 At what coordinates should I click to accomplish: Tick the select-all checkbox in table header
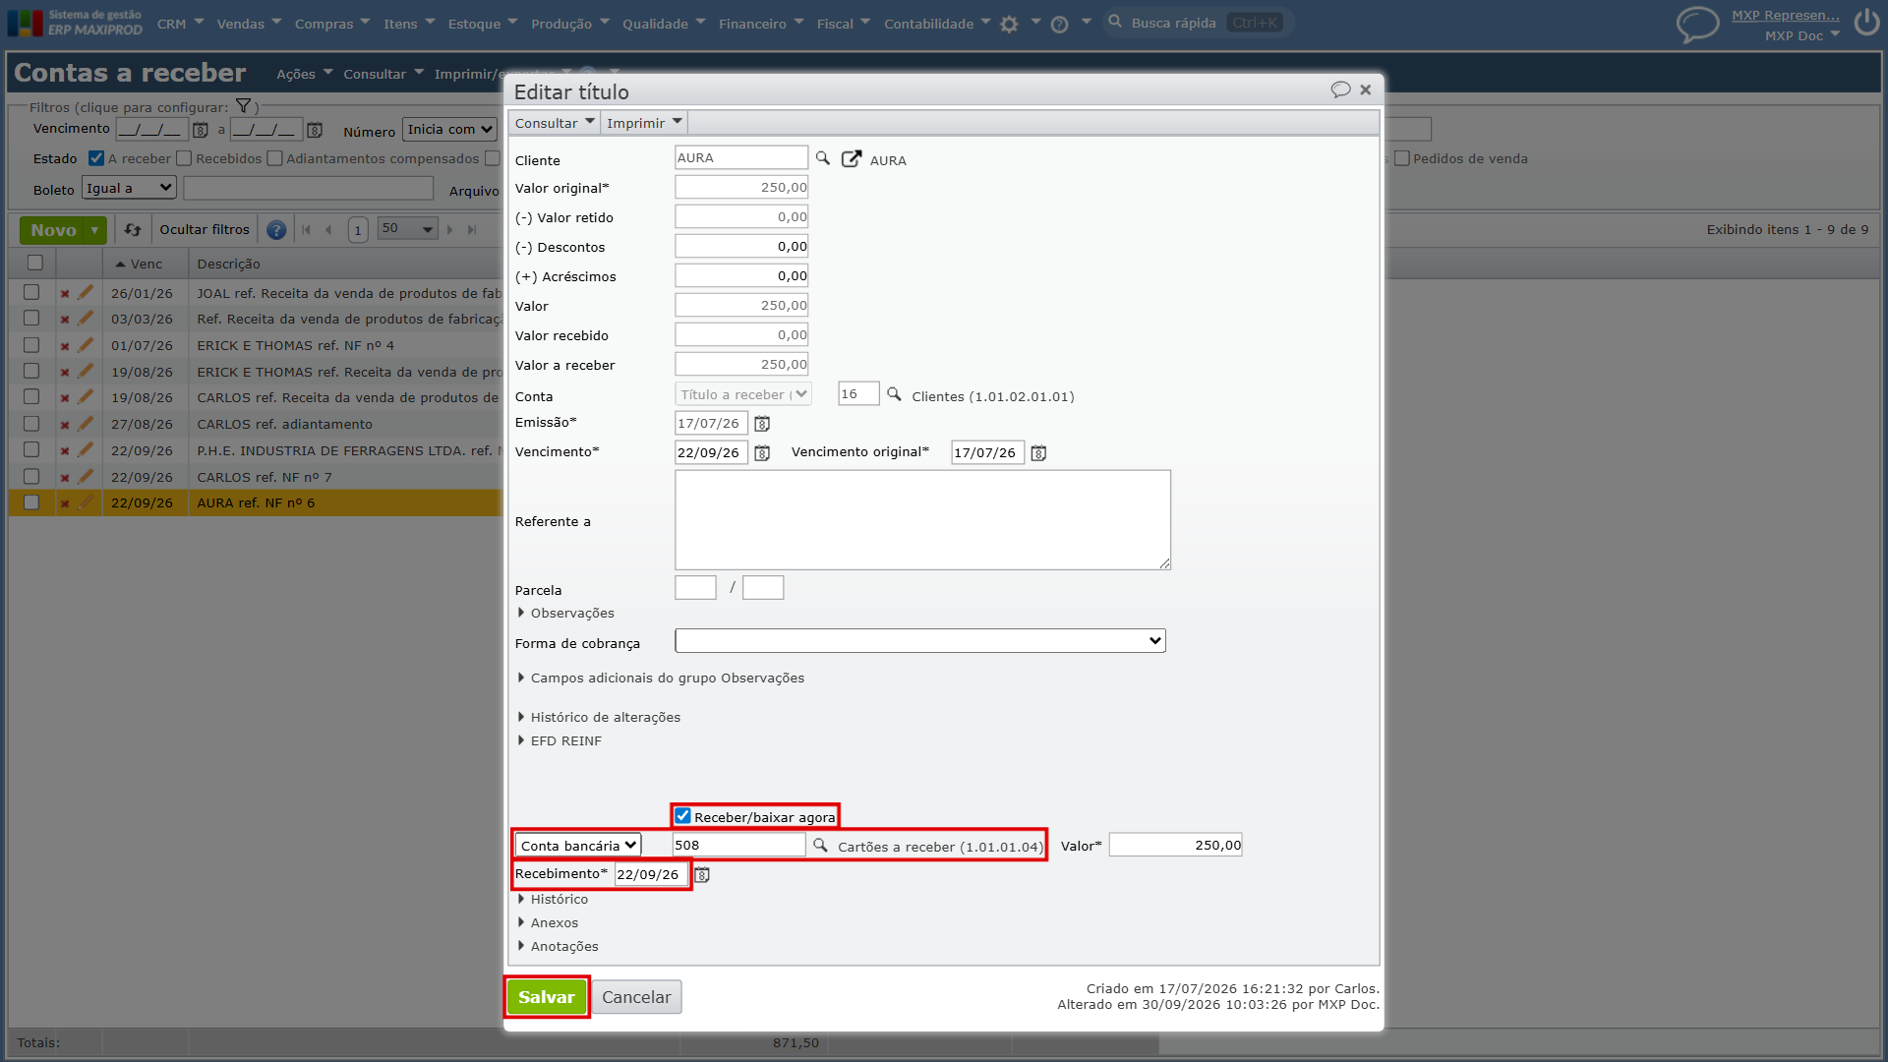[35, 263]
